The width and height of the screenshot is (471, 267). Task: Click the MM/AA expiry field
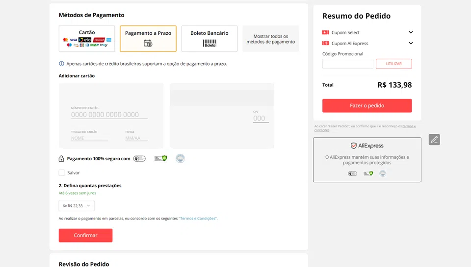pos(136,138)
